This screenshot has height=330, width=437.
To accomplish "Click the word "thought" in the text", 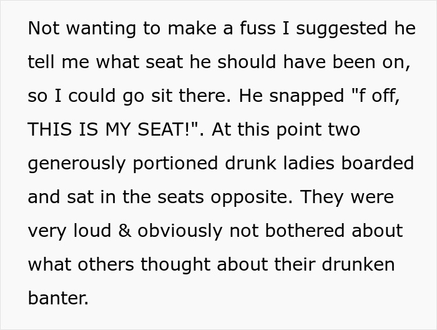I will 175,264.
